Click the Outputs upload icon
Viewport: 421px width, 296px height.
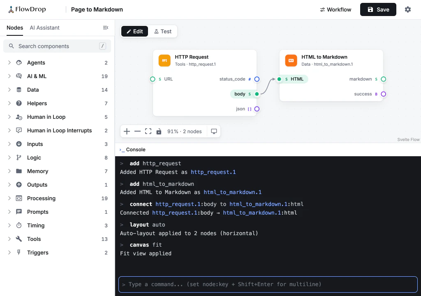pyautogui.click(x=19, y=185)
